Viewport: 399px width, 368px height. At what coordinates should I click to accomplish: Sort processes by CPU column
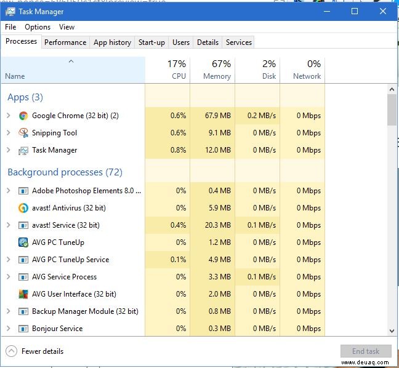[167, 70]
